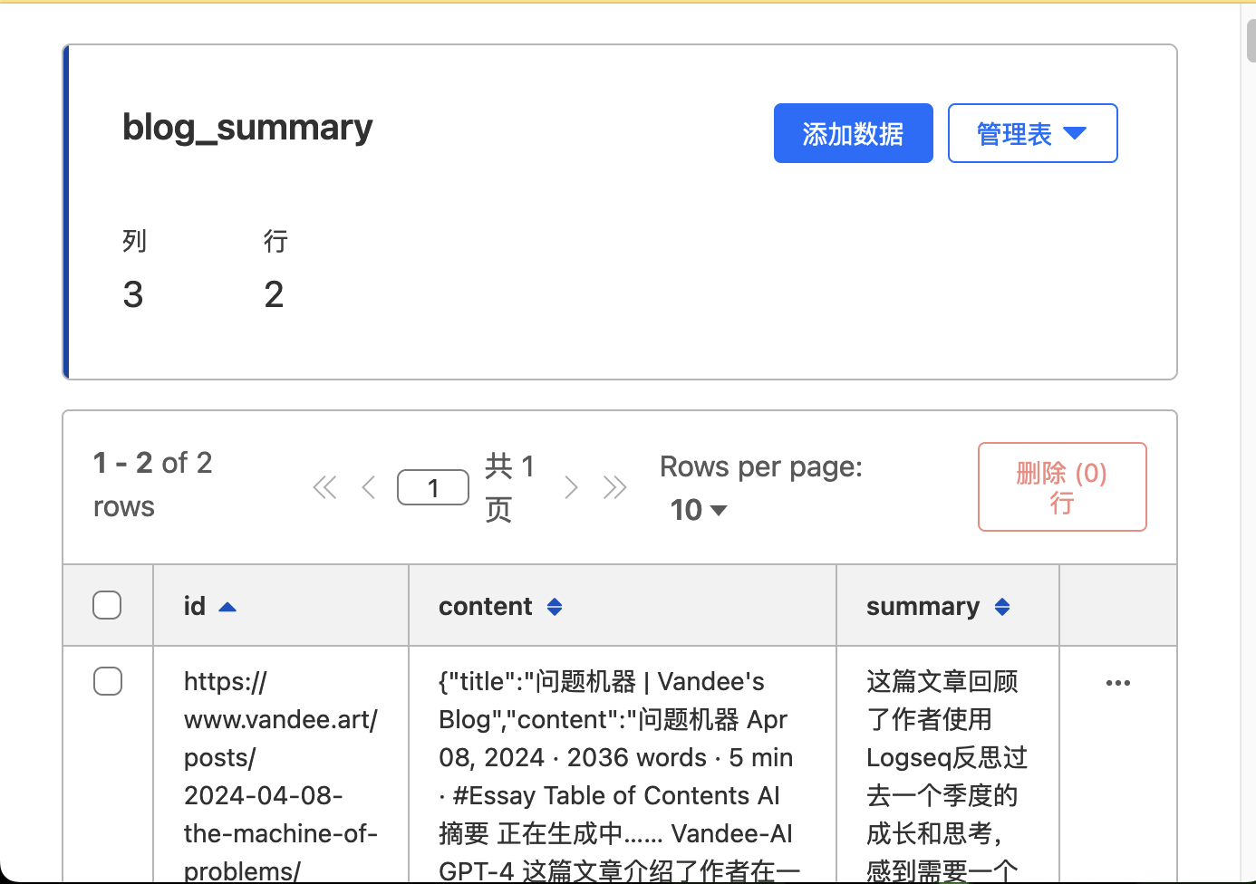Click the 添加数据 button
This screenshot has height=884, width=1256.
pyautogui.click(x=853, y=133)
